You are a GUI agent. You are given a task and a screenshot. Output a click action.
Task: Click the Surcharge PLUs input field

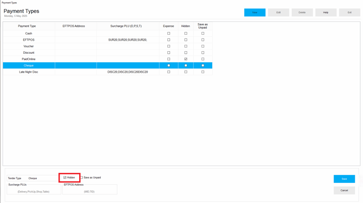(x=34, y=190)
